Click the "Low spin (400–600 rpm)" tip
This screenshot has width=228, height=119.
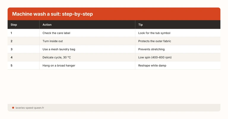155,57
